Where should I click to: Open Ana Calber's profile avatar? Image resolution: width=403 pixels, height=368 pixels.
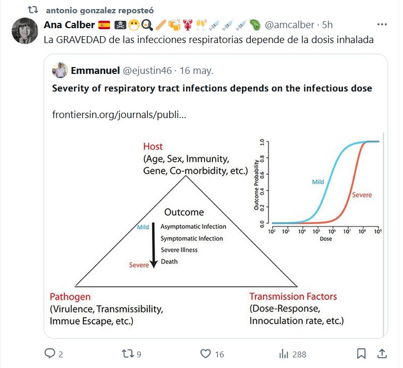[24, 30]
